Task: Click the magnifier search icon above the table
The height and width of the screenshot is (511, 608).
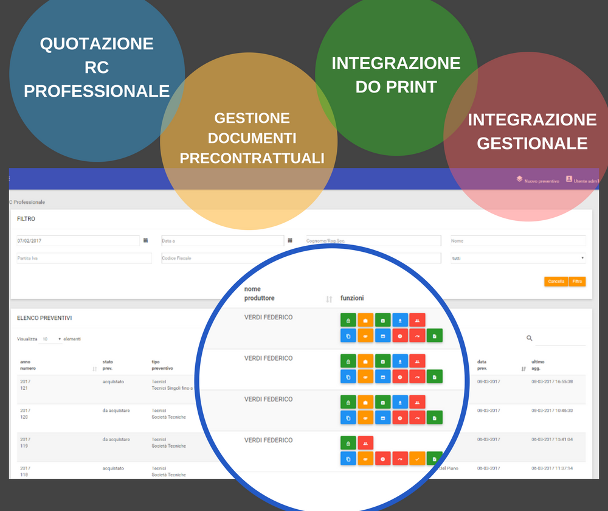Action: pos(530,338)
